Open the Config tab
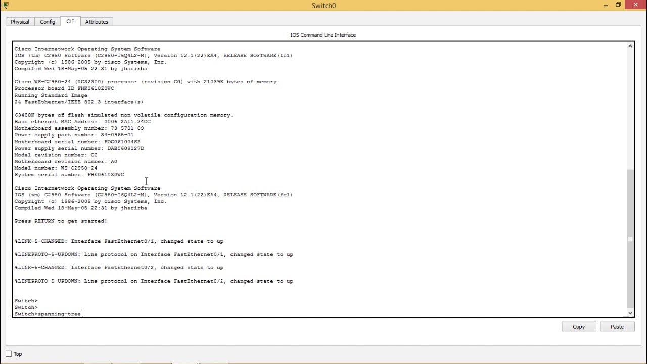This screenshot has width=647, height=364. point(48,22)
